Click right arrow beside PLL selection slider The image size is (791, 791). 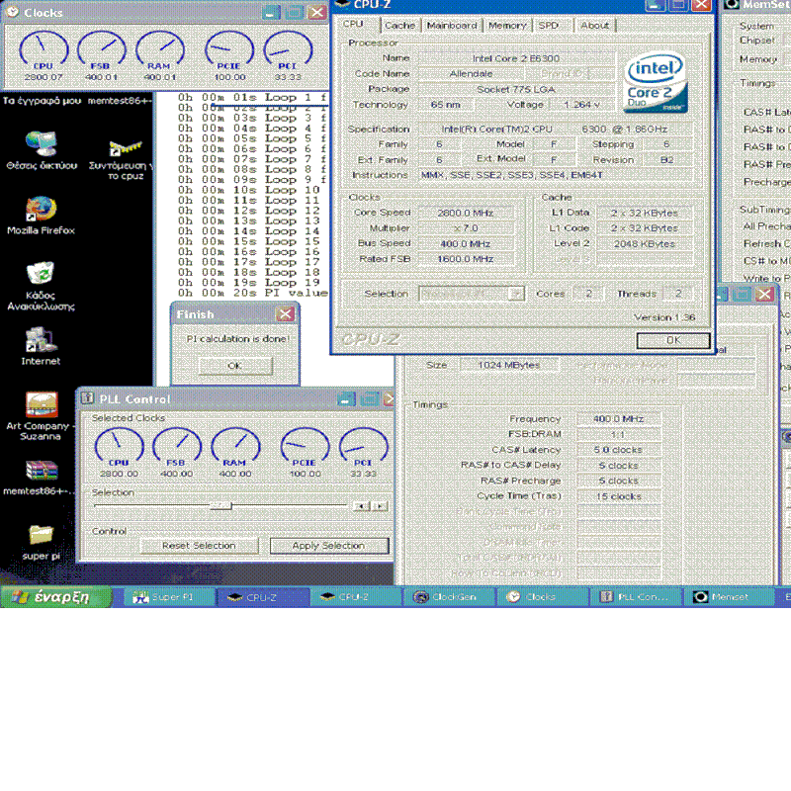[380, 506]
